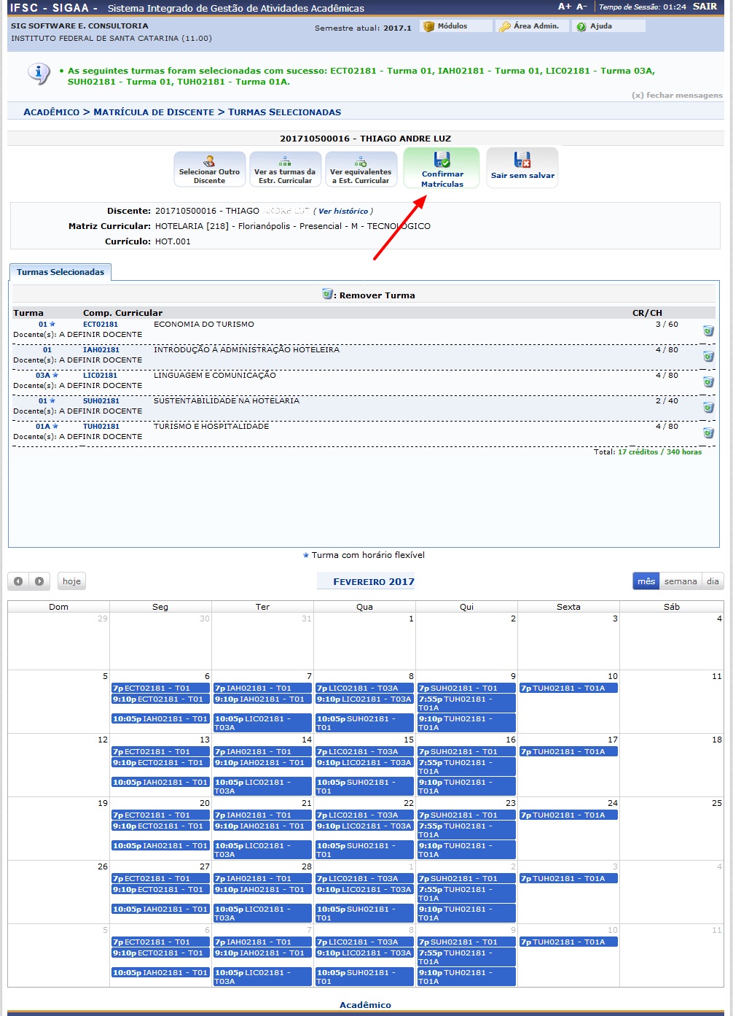733x1016 pixels.
Task: Delete IAH02181 class with trash icon
Action: click(x=707, y=357)
